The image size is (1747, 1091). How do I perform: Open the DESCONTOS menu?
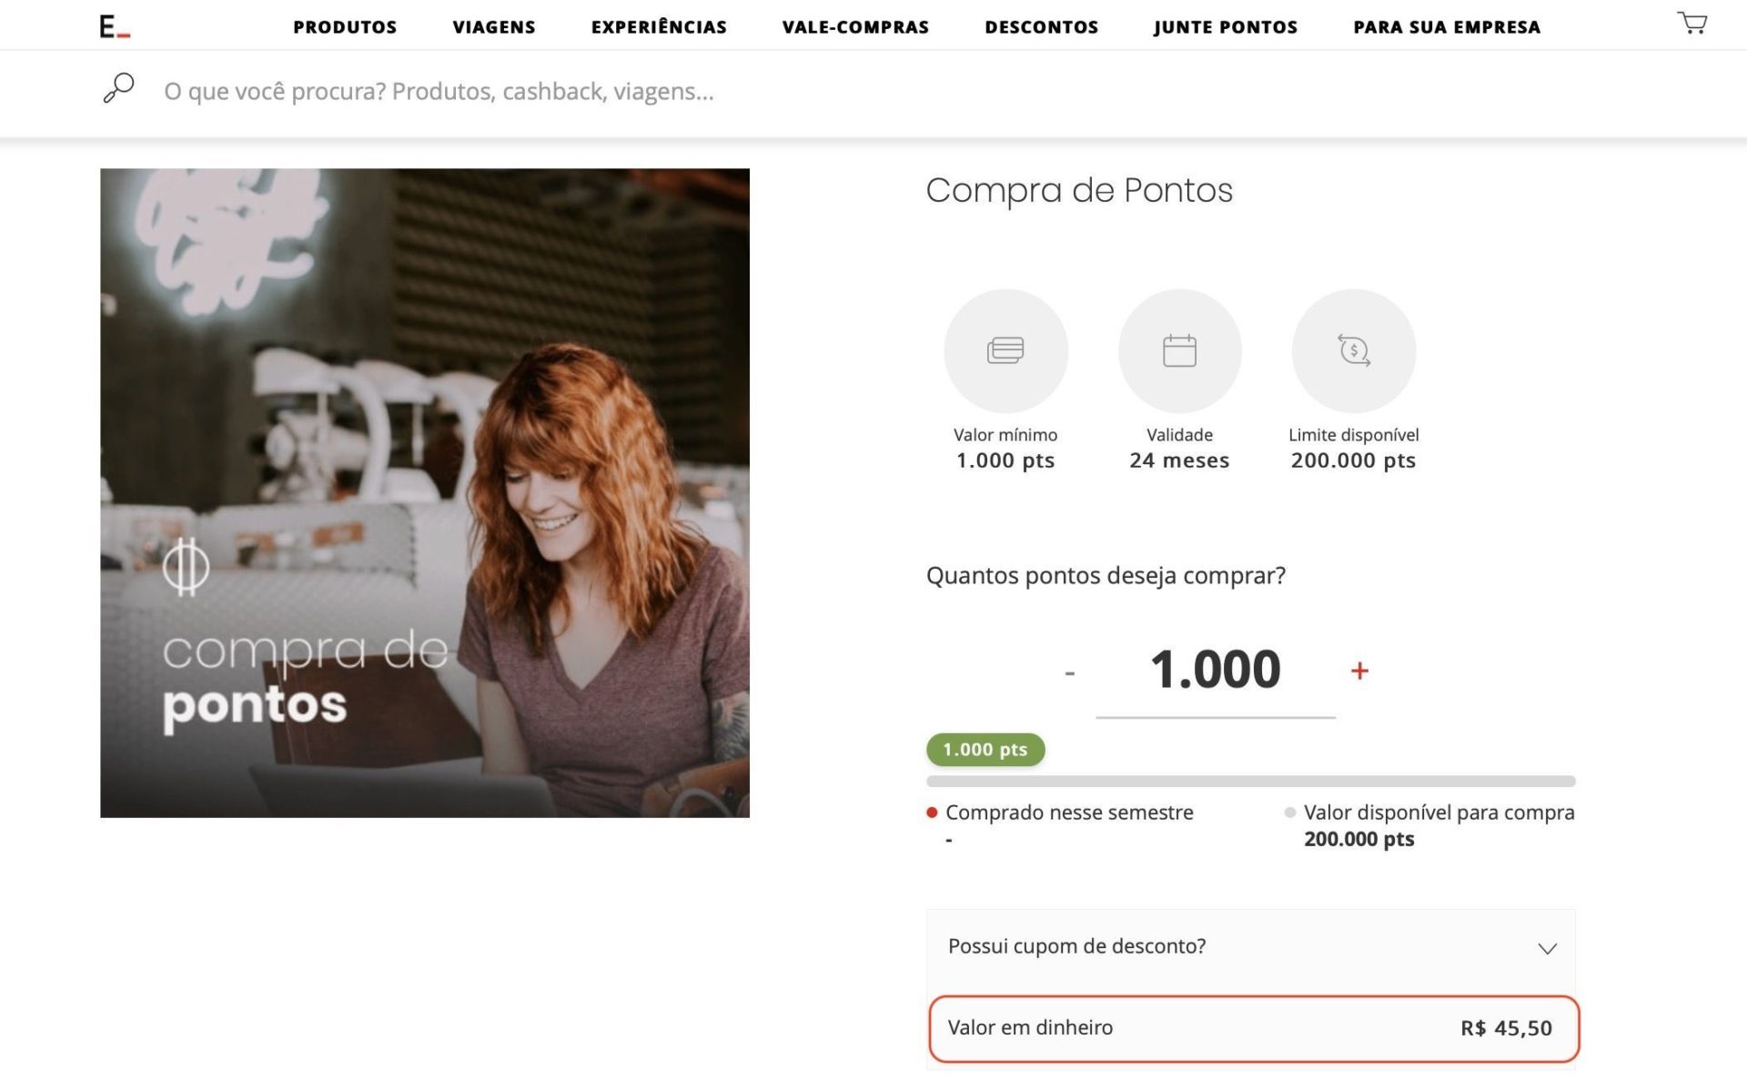(x=1041, y=27)
